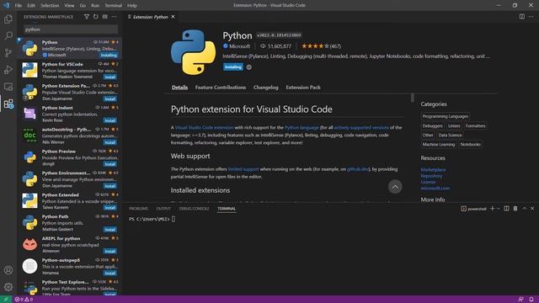Select the Programming Languages category tag

click(x=446, y=116)
